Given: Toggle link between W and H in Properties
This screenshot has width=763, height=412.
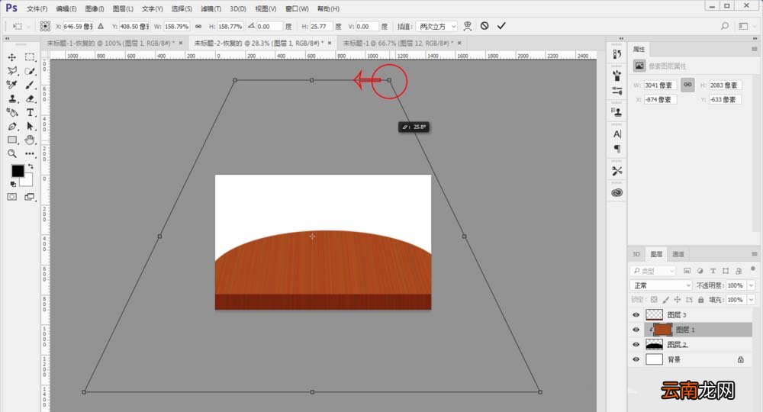Looking at the screenshot, I should [687, 85].
